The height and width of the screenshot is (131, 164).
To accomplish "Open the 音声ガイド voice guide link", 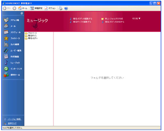I will click(12, 123).
